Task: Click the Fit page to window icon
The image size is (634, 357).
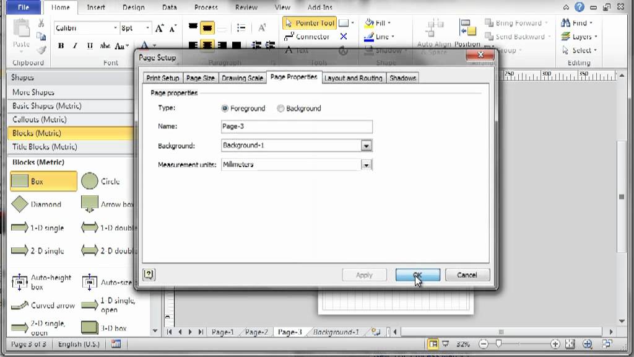Action: click(570, 343)
